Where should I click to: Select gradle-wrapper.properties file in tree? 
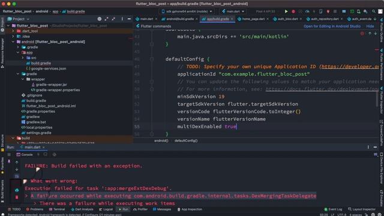(58, 90)
